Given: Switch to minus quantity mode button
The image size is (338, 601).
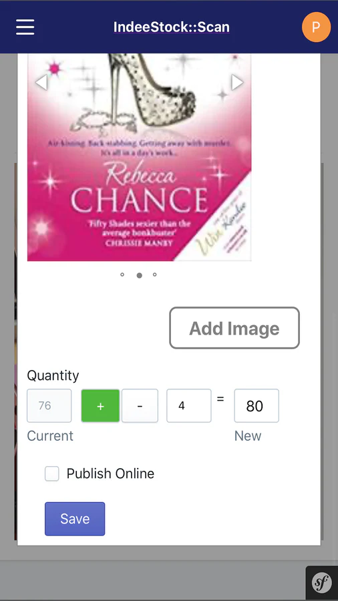Looking at the screenshot, I should tap(140, 406).
